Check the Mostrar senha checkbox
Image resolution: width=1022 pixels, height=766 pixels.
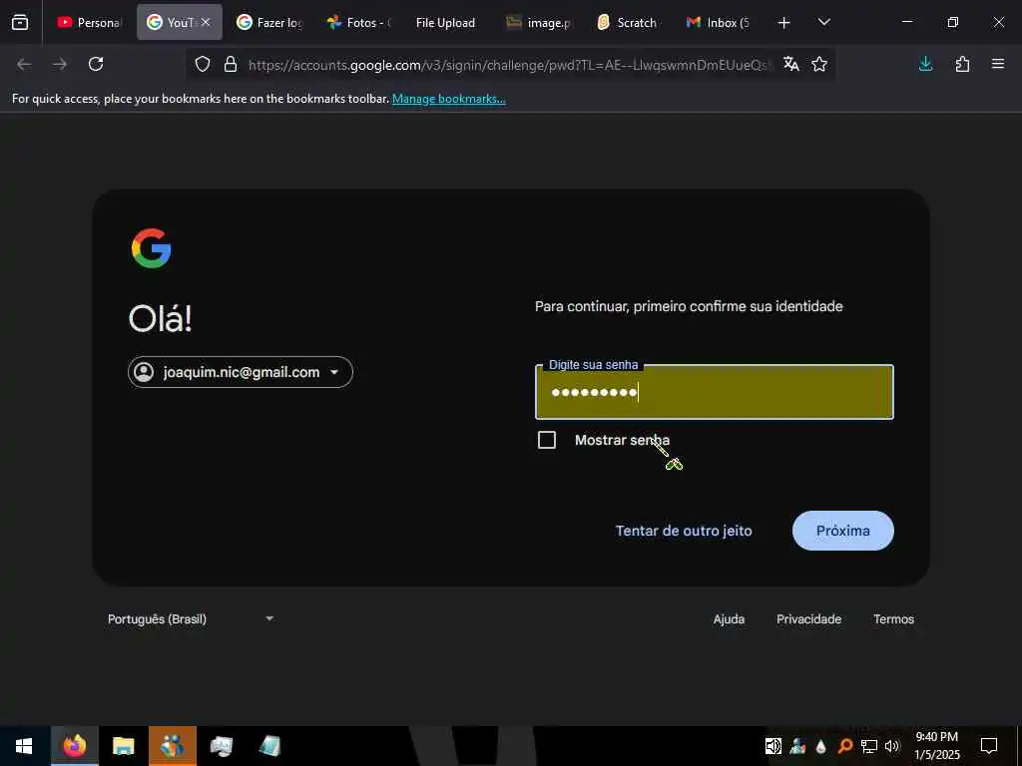547,440
